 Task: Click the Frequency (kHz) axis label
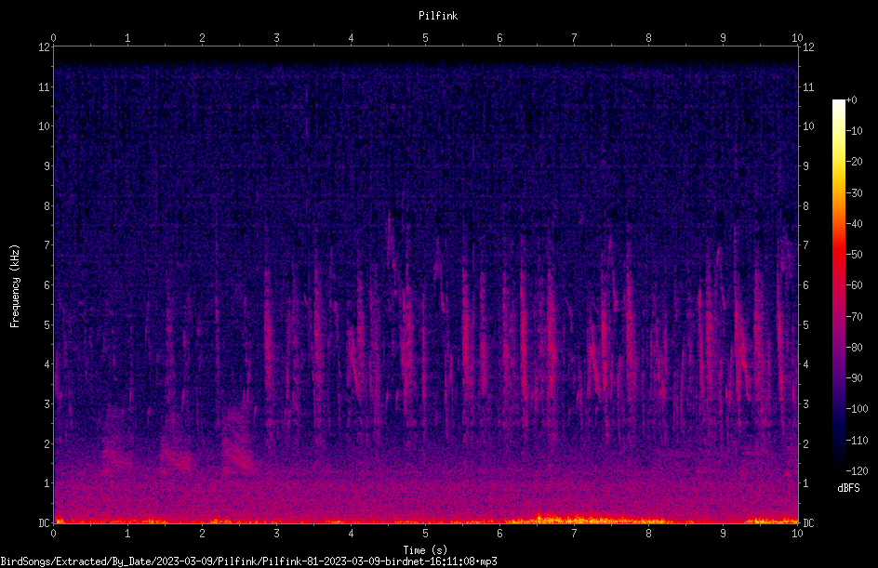tap(15, 286)
